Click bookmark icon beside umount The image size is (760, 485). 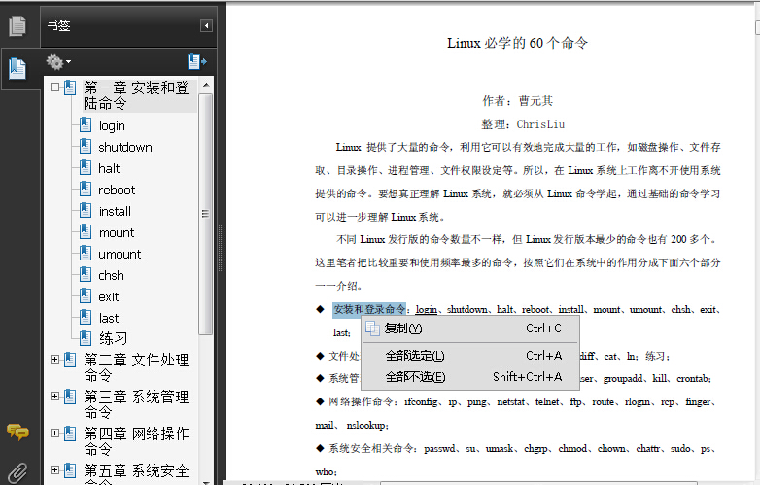[x=86, y=253]
